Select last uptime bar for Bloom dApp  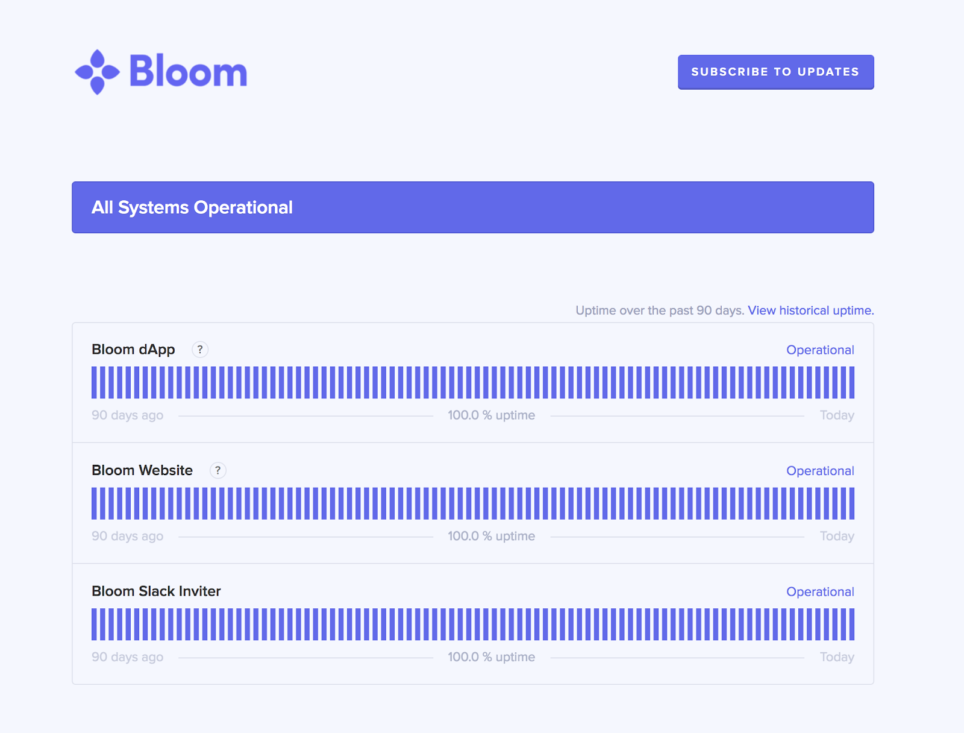coord(851,382)
